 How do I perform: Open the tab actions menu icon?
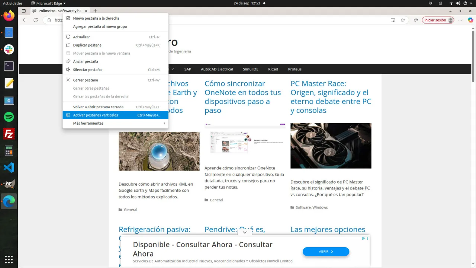pyautogui.click(x=24, y=11)
